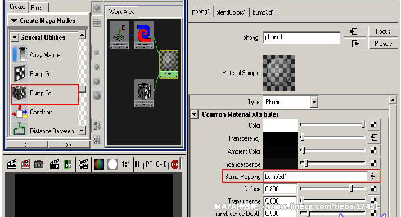Click the node list scroll-up arrow
The height and width of the screenshot is (217, 401).
[x=82, y=35]
